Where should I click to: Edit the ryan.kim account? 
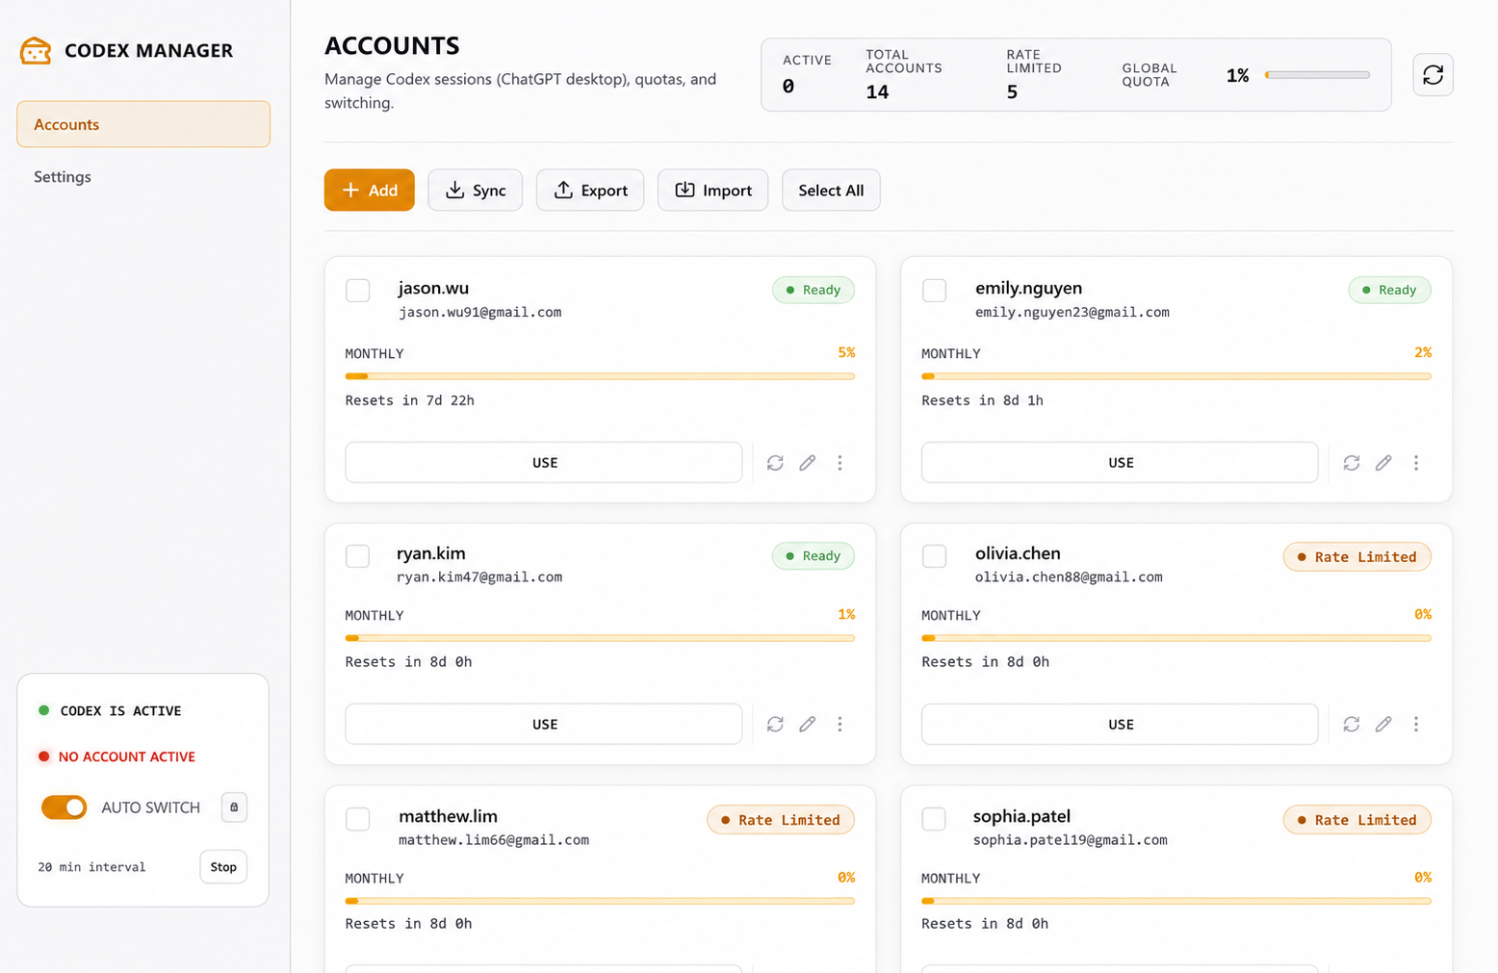(x=808, y=724)
